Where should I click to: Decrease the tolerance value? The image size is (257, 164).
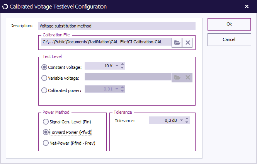point(187,123)
